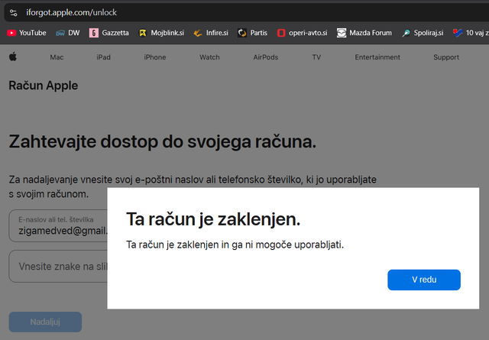
Task: Open the iPad menu item
Action: tap(104, 57)
